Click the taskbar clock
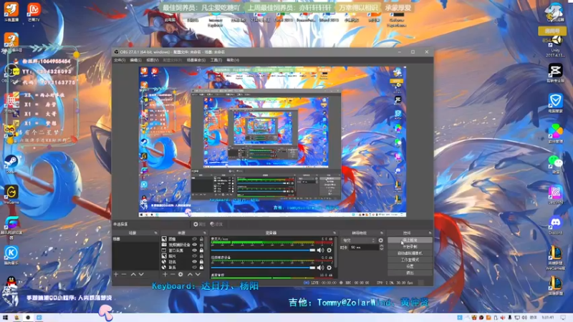573x322 pixels. pyautogui.click(x=548, y=318)
